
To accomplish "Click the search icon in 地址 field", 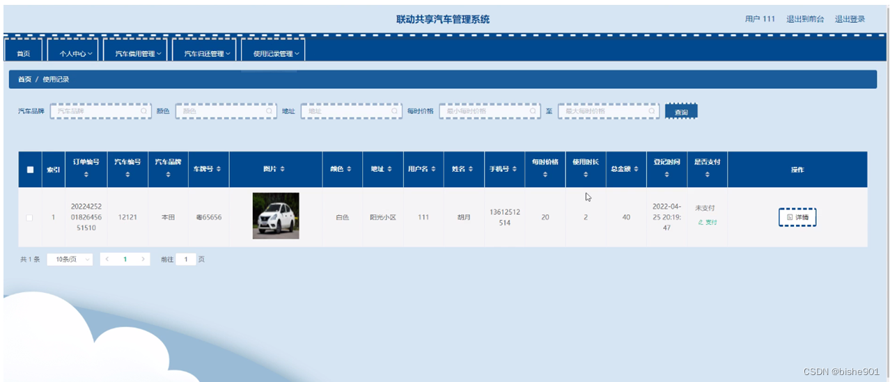I will point(395,111).
